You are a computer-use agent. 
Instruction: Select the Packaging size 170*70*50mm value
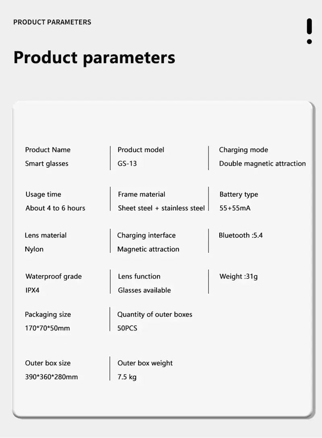click(47, 328)
